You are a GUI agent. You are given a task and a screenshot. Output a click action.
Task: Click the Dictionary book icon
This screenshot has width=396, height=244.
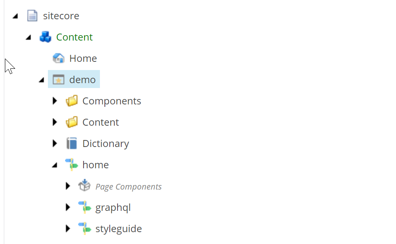point(72,144)
